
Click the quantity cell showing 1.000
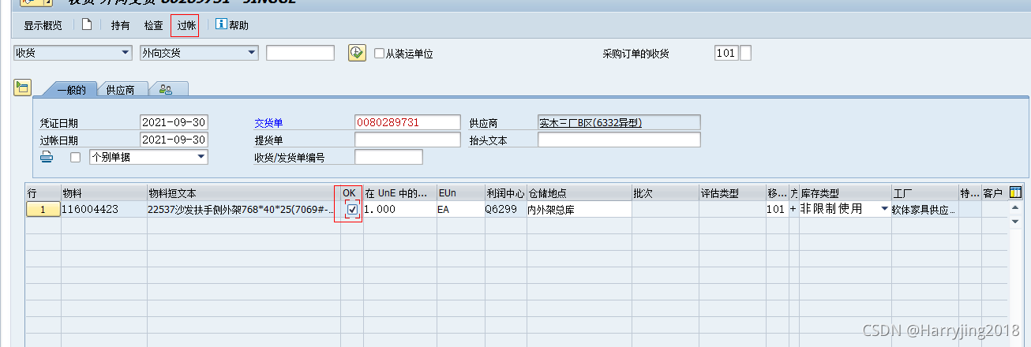click(x=399, y=209)
